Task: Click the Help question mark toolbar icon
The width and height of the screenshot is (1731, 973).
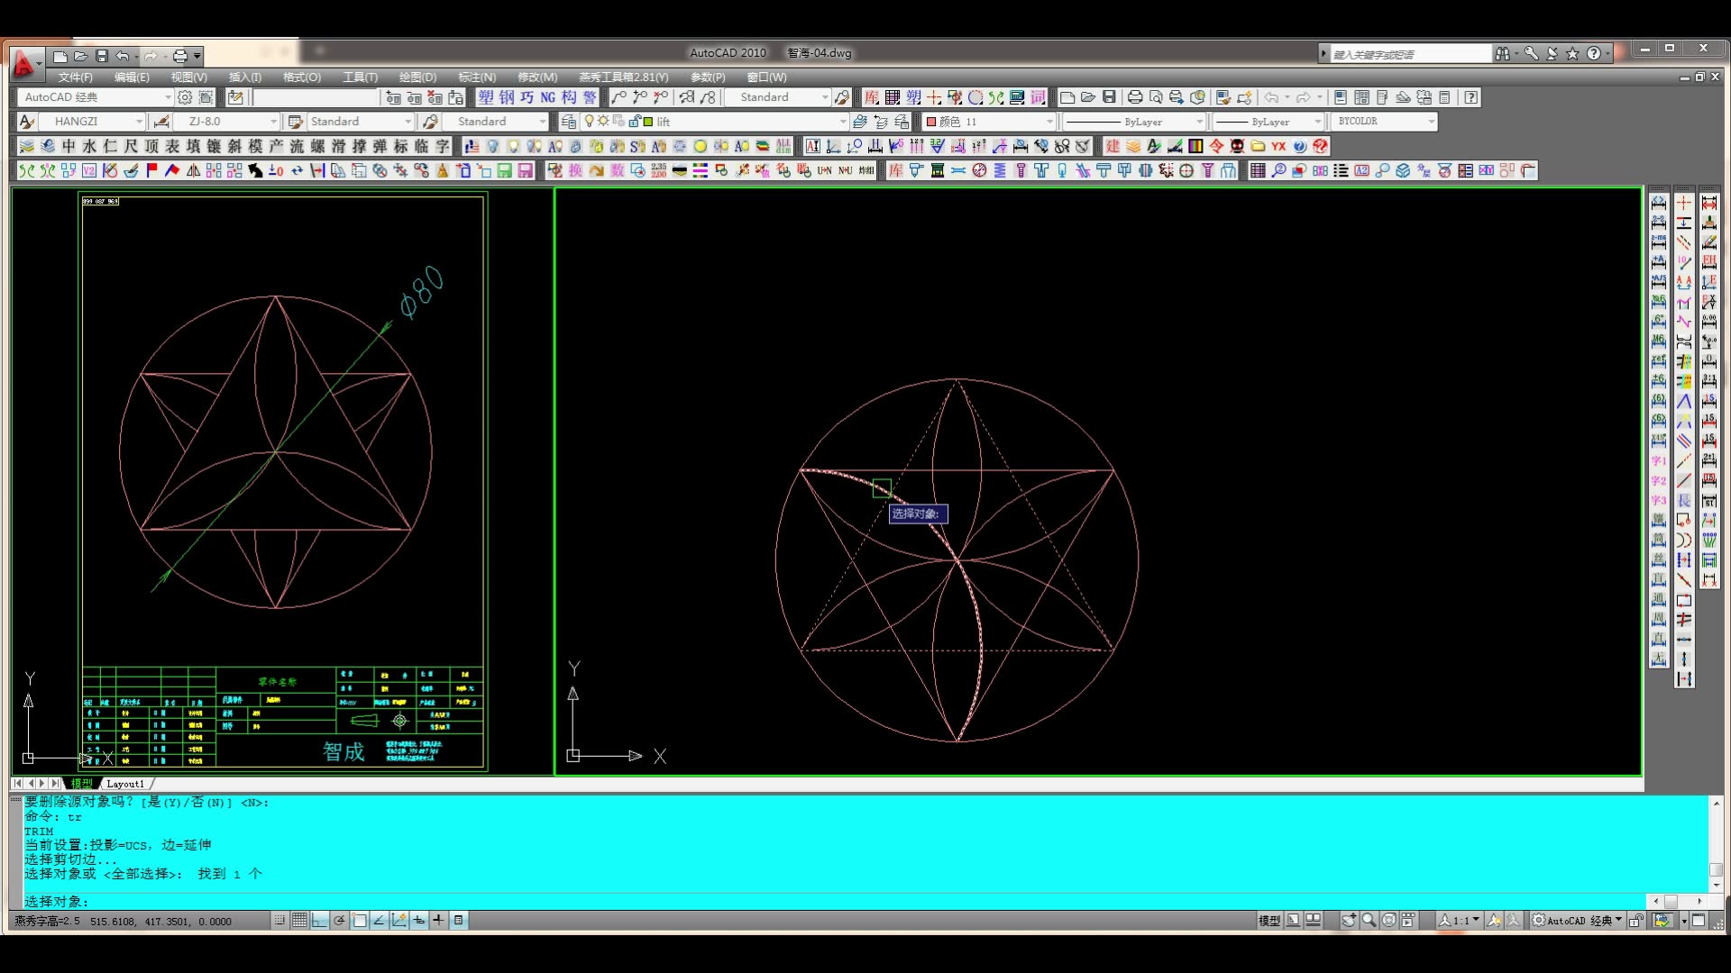Action: [1471, 97]
